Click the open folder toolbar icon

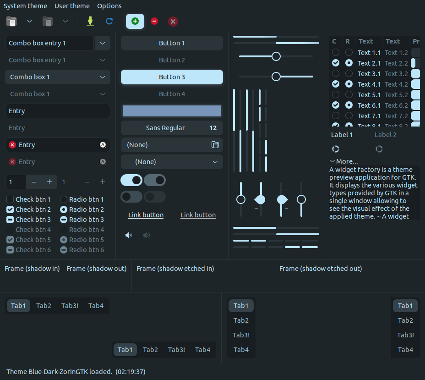11,22
